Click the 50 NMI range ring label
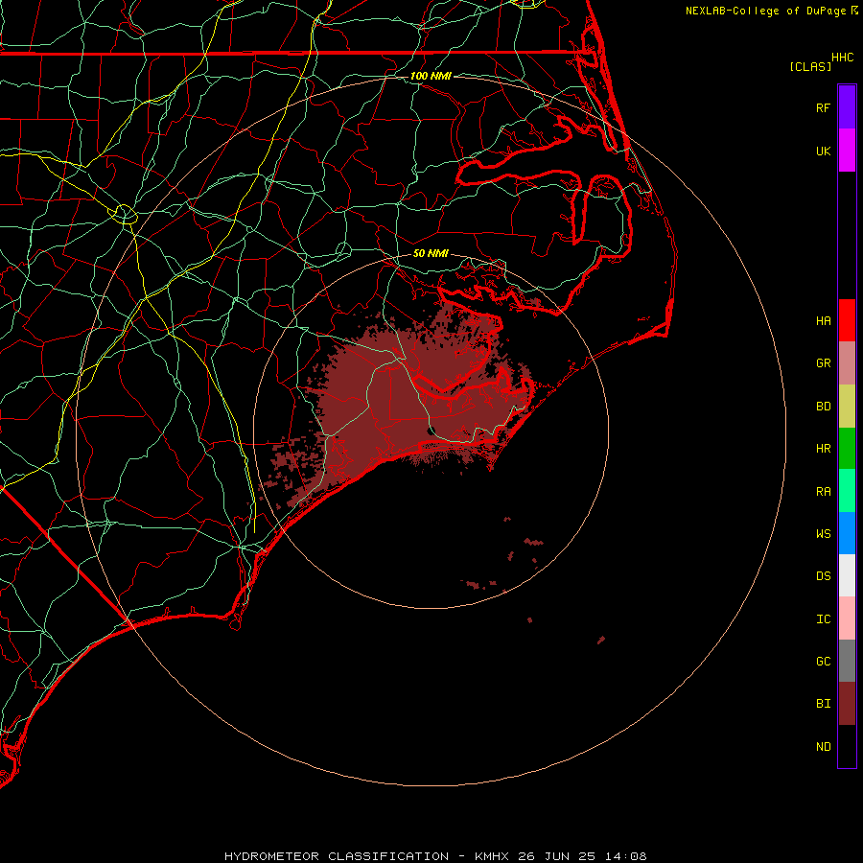The image size is (863, 863). tap(431, 253)
